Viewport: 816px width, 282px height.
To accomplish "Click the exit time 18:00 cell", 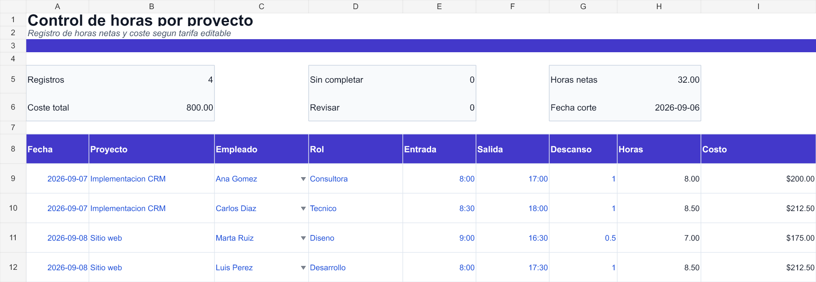I will tap(513, 208).
